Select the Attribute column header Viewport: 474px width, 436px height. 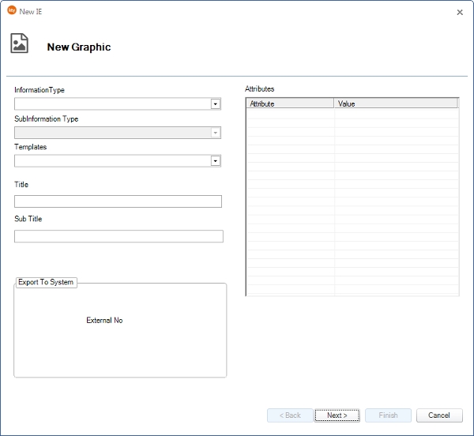click(x=290, y=103)
